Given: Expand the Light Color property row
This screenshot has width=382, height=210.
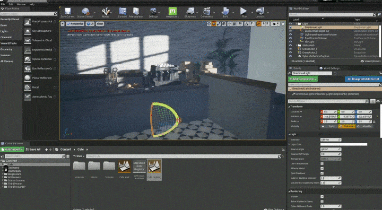Looking at the screenshot, I should (x=290, y=144).
